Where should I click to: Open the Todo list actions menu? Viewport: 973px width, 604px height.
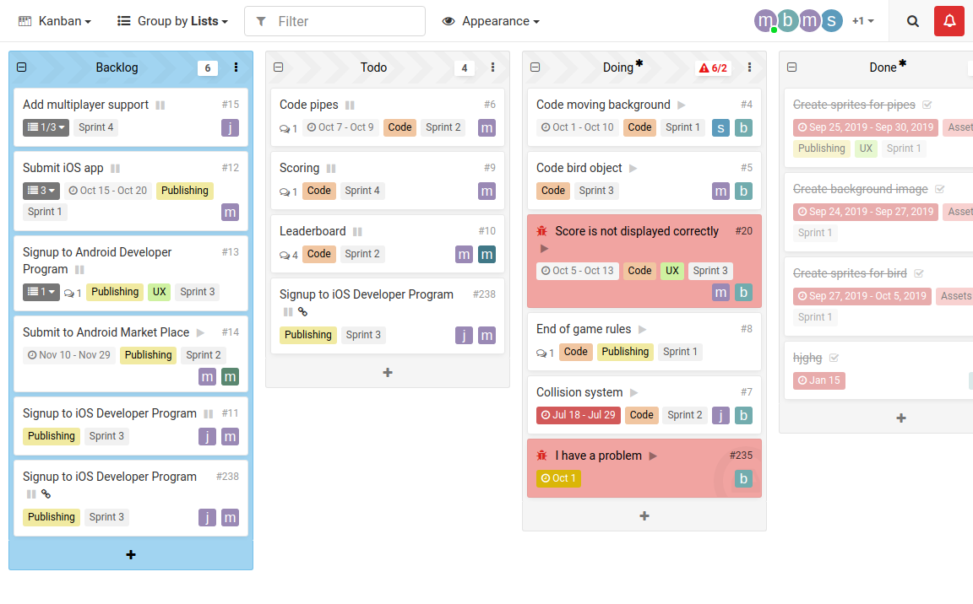[492, 67]
